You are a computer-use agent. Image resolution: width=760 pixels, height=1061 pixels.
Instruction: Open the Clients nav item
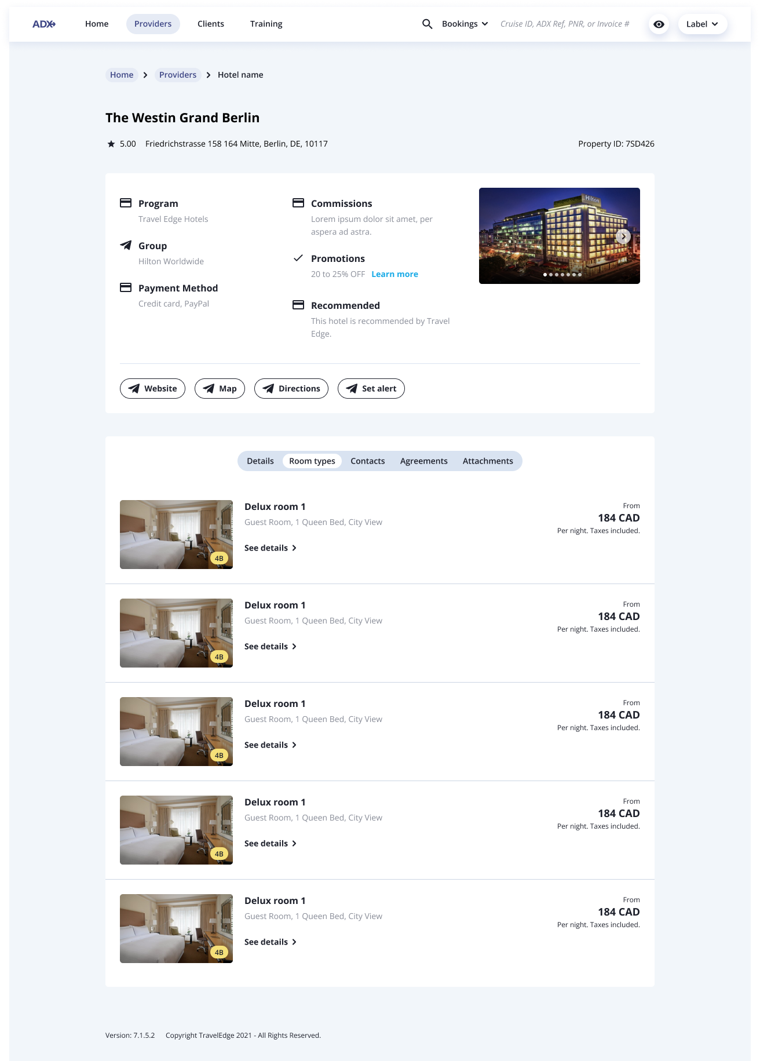[211, 24]
